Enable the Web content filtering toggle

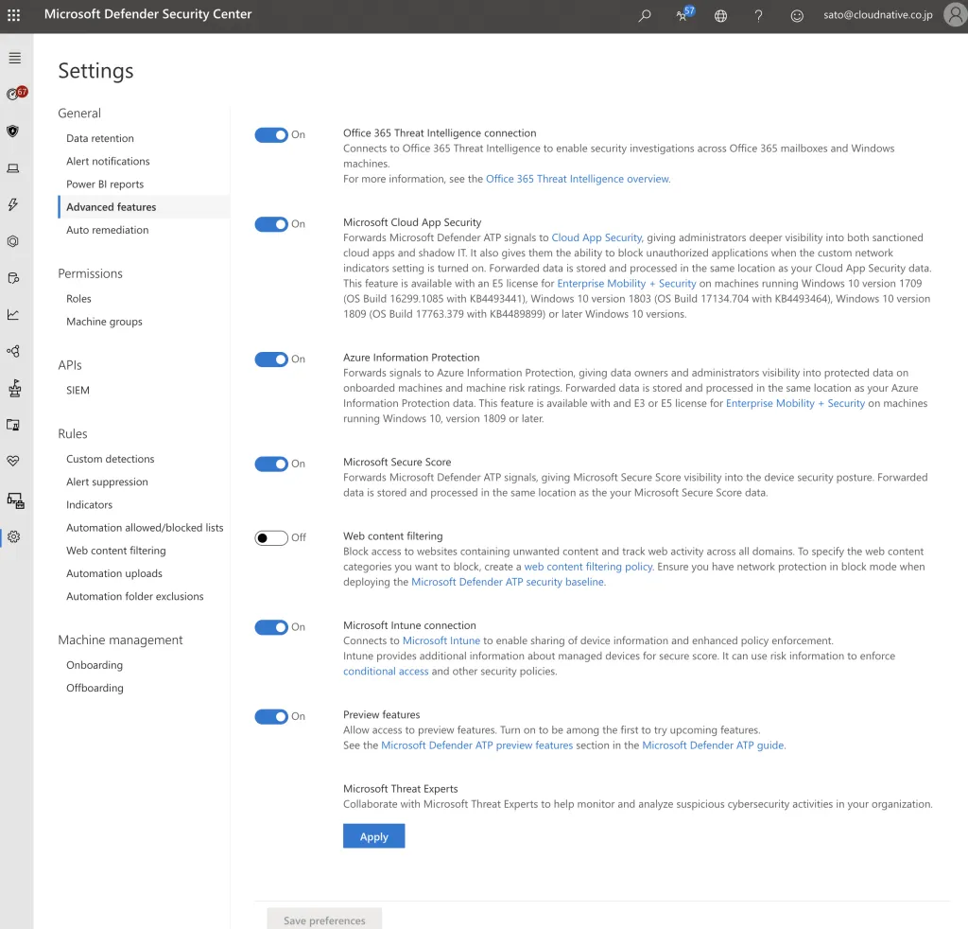[271, 537]
